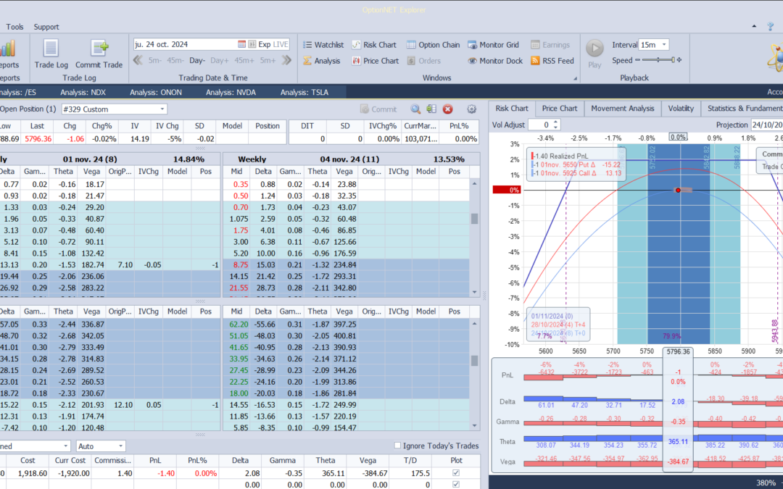Click the atom logo icon
Screen dimensions: 783x489
pos(775,57)
